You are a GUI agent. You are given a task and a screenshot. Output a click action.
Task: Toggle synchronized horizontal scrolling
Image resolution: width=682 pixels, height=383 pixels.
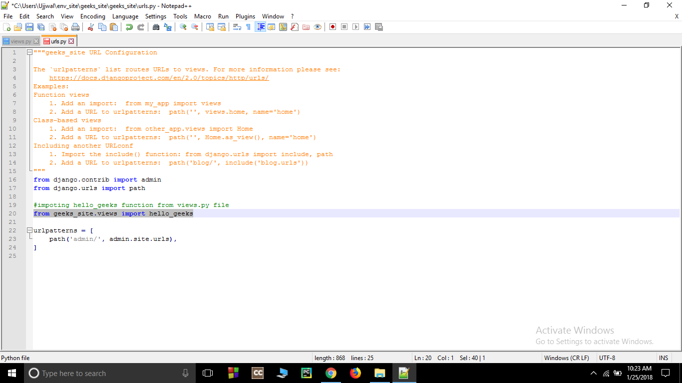point(222,27)
